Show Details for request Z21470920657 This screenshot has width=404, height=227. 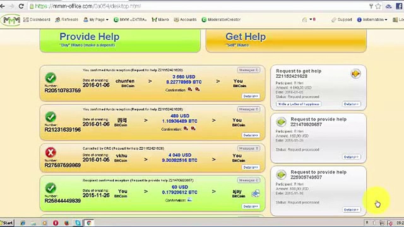351,157
